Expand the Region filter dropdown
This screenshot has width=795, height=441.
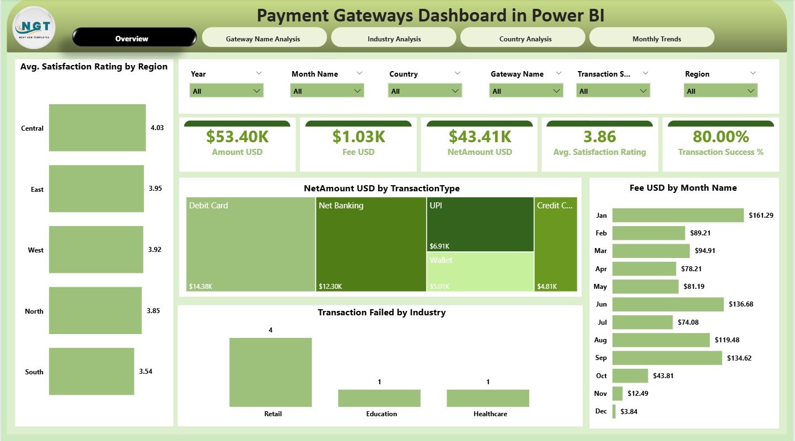pyautogui.click(x=721, y=90)
